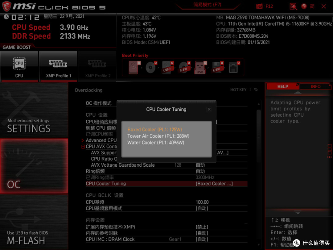The height and width of the screenshot is (250, 333).
Task: Open HOT KEY options
Action: coord(238,90)
